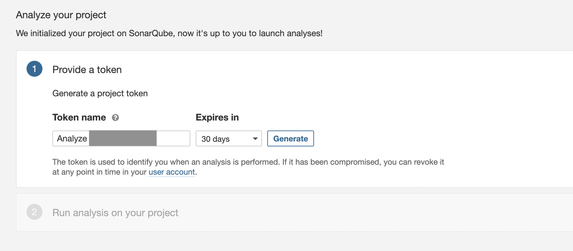Select the 30 days expiration value
The width and height of the screenshot is (573, 251).
coord(216,139)
